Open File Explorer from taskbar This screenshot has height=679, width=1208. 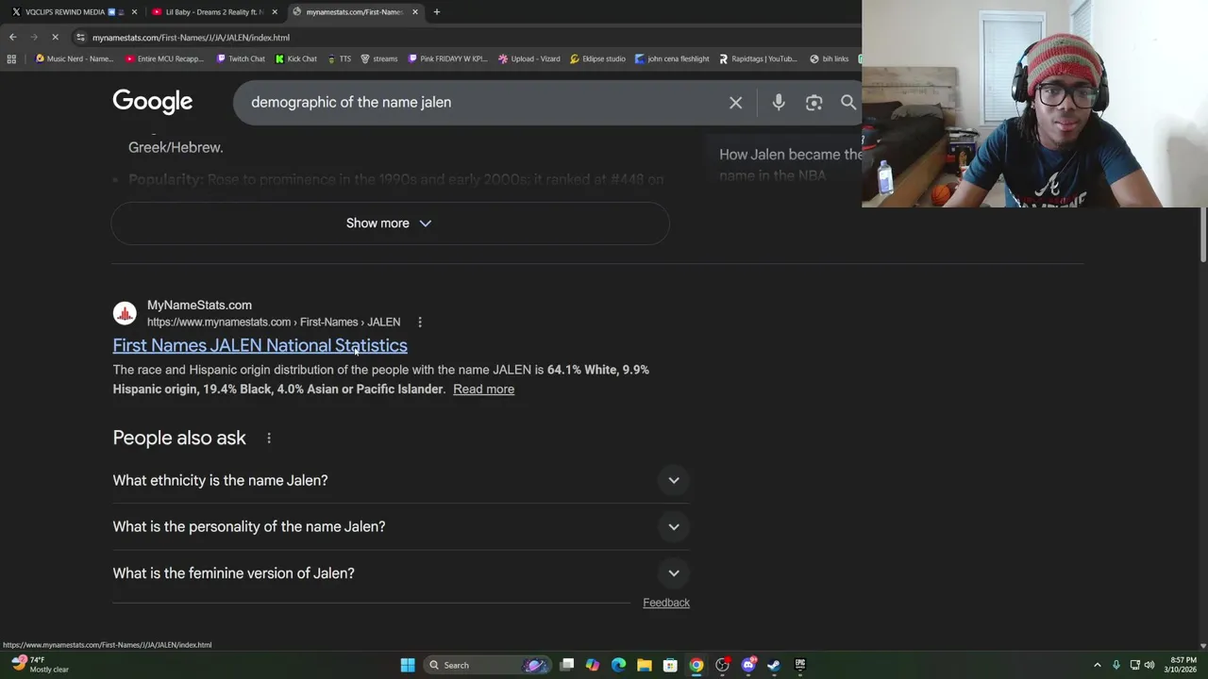click(644, 665)
